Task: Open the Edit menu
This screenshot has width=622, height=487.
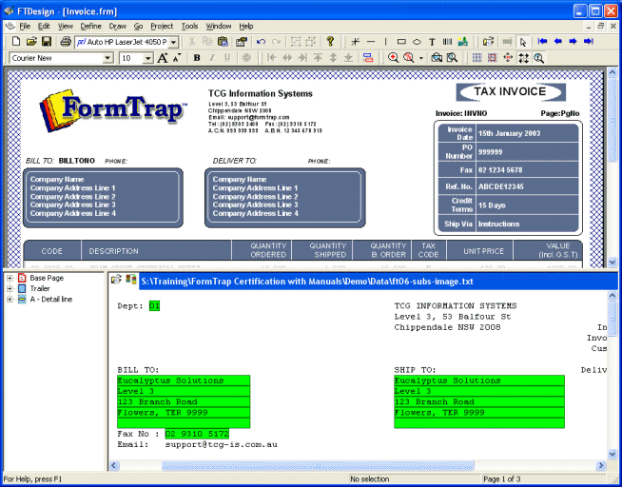Action: tap(44, 27)
